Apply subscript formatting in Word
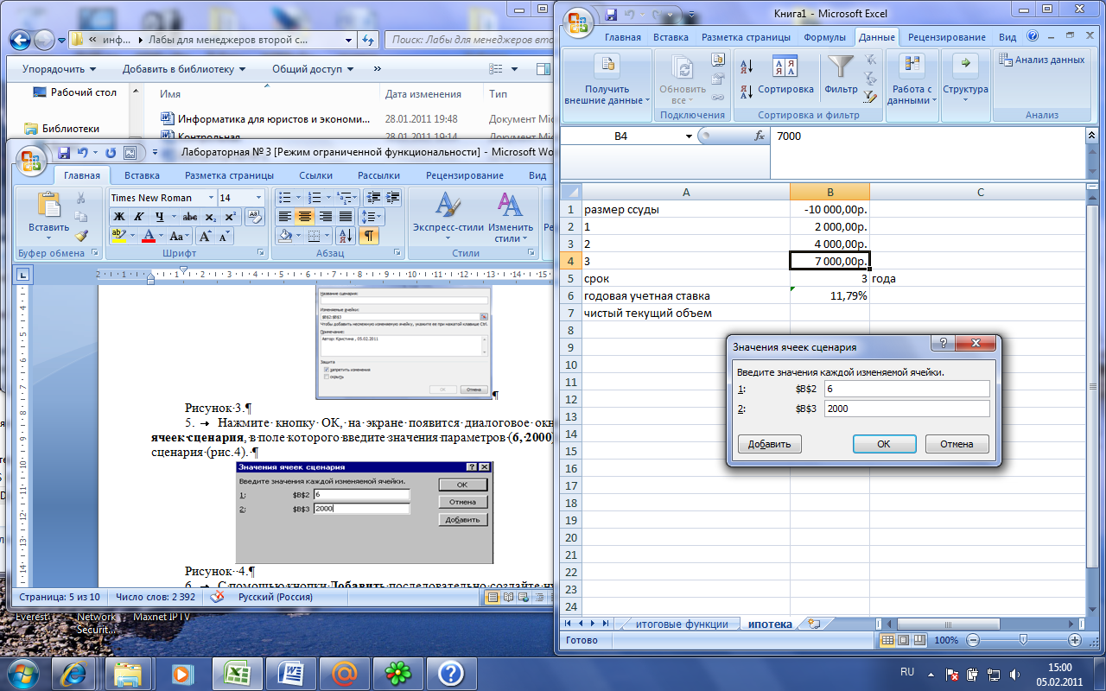The image size is (1106, 691). pos(212,217)
